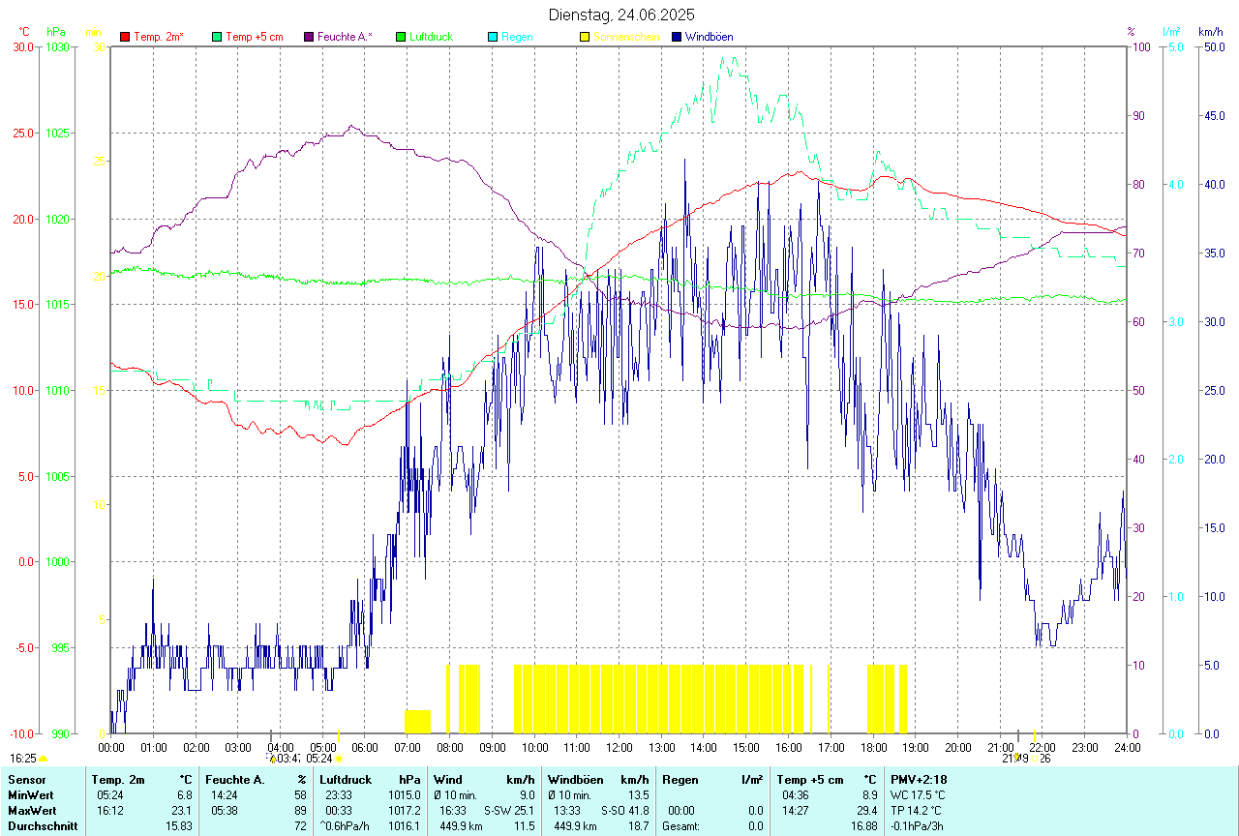Click the purple Feuchte A. legend square
Image resolution: width=1239 pixels, height=836 pixels.
click(309, 37)
